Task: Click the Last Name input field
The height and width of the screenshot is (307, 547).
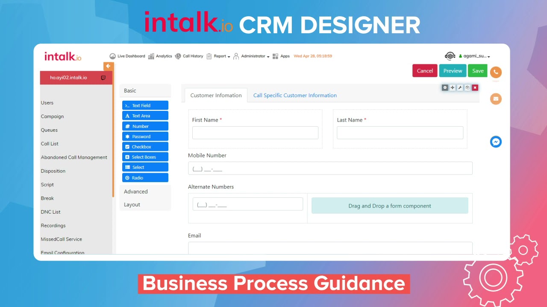Action: [400, 133]
